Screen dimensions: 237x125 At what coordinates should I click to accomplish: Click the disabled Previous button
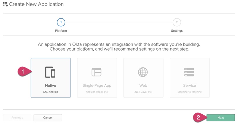[17, 118]
